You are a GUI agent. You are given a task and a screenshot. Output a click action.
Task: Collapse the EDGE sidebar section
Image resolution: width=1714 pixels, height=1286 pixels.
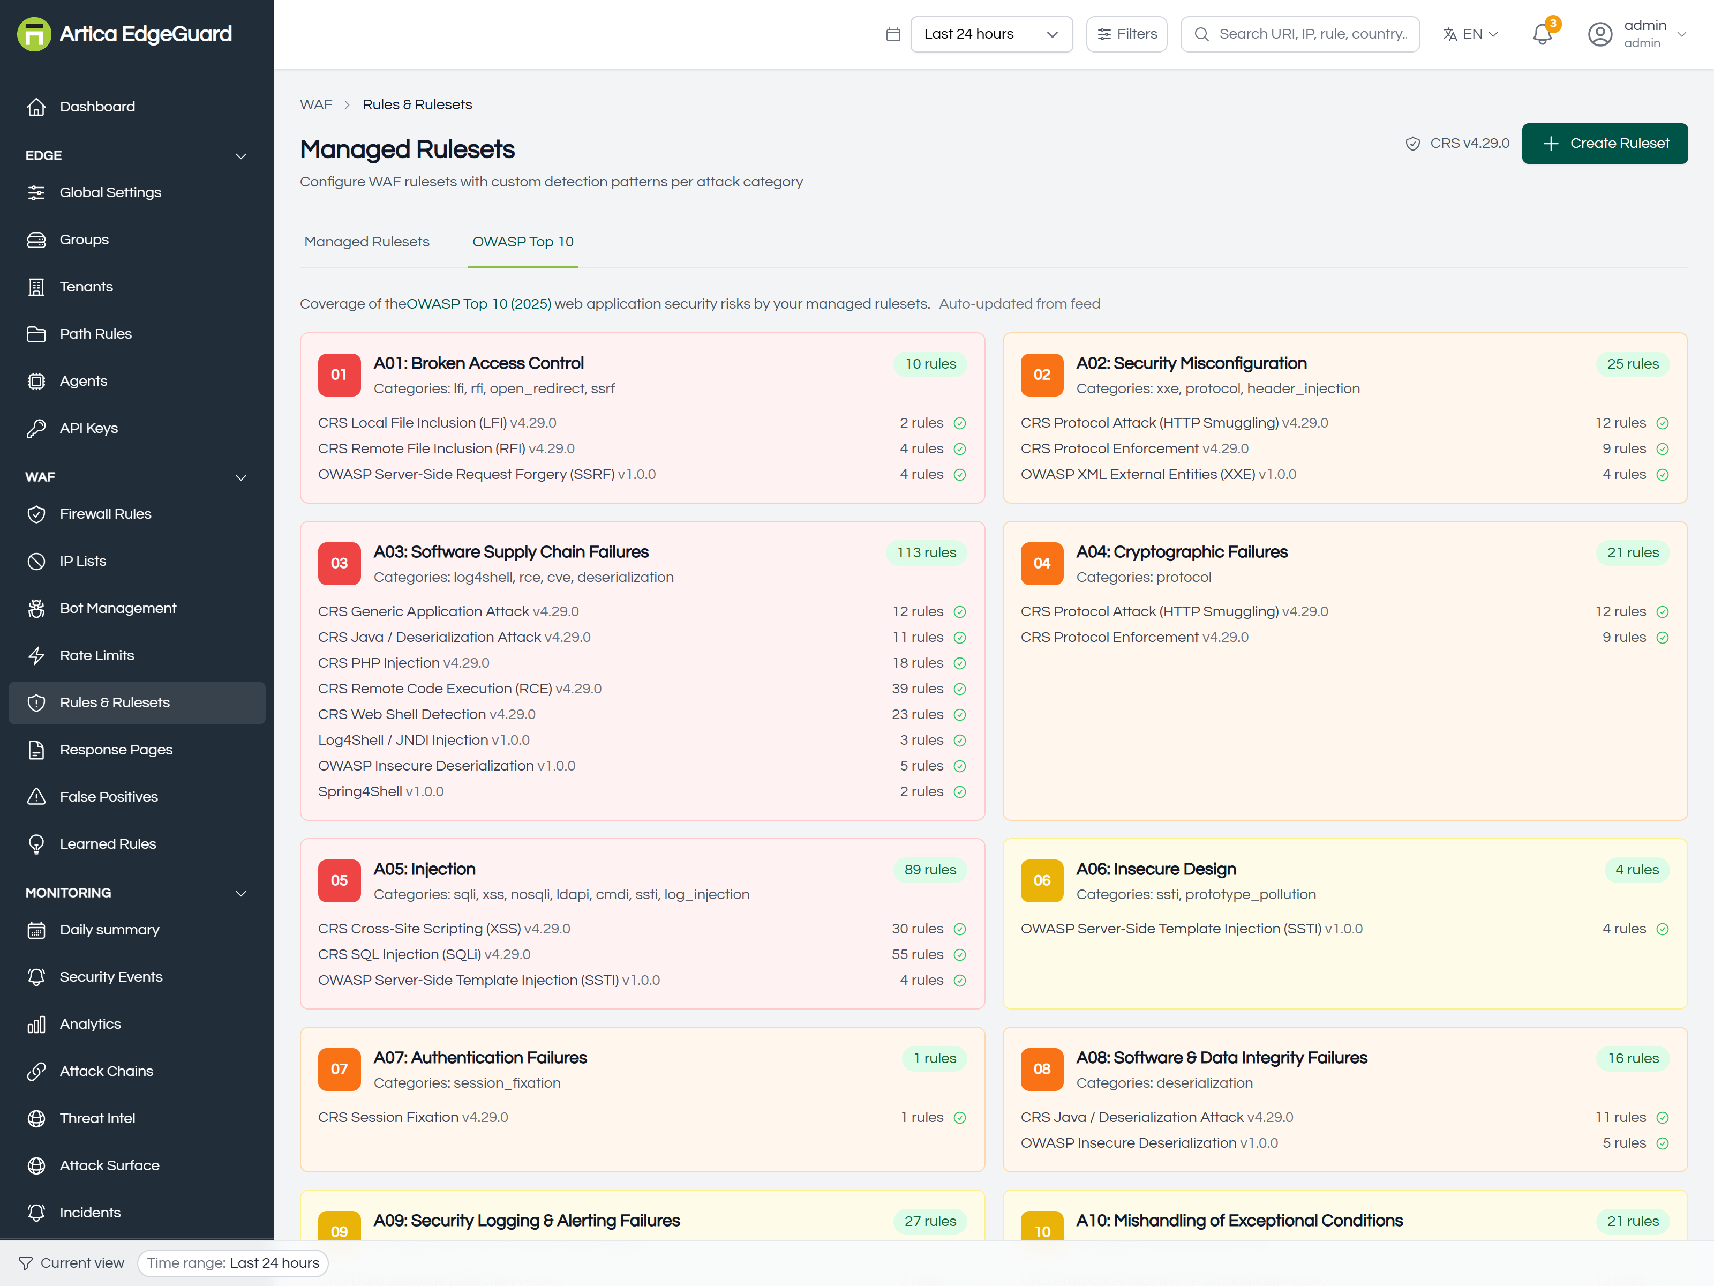click(241, 156)
